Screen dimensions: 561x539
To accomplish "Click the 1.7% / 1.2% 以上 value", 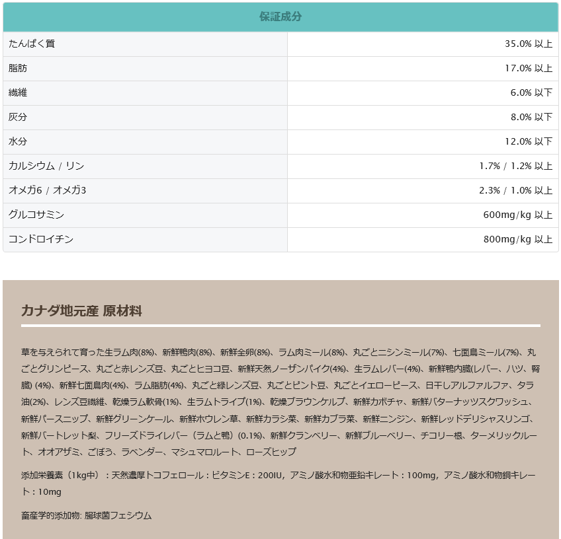I will tap(515, 166).
